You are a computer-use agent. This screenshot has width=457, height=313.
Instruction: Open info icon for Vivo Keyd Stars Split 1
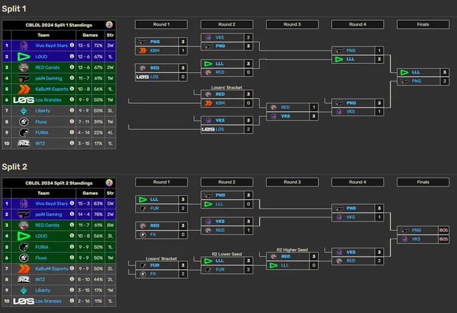pos(72,45)
